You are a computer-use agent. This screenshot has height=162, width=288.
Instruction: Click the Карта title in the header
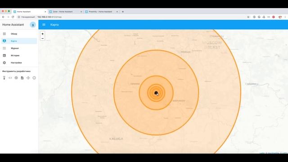[x=54, y=25]
